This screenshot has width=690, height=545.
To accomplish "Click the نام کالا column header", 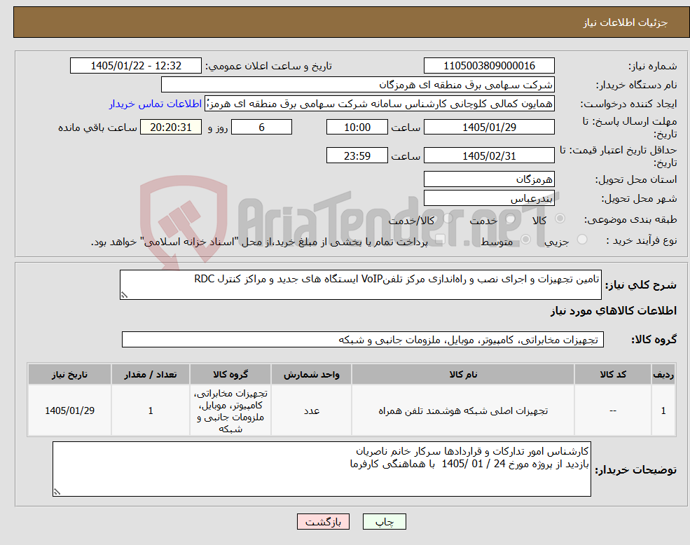I will pyautogui.click(x=463, y=374).
